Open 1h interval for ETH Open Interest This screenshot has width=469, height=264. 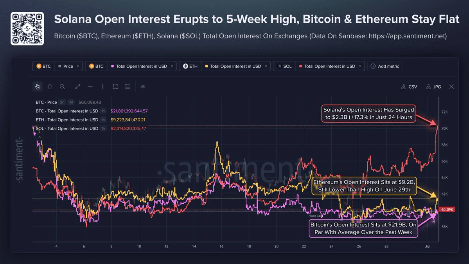(103, 119)
